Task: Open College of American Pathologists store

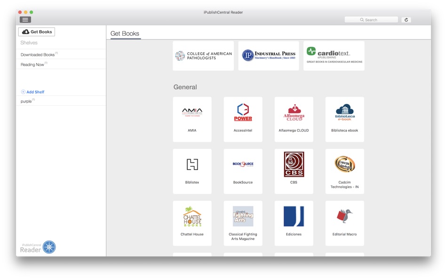Action: 203,56
